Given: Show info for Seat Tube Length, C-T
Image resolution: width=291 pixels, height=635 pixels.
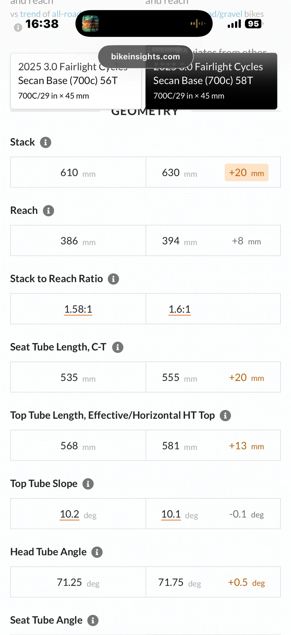Looking at the screenshot, I should pos(118,347).
